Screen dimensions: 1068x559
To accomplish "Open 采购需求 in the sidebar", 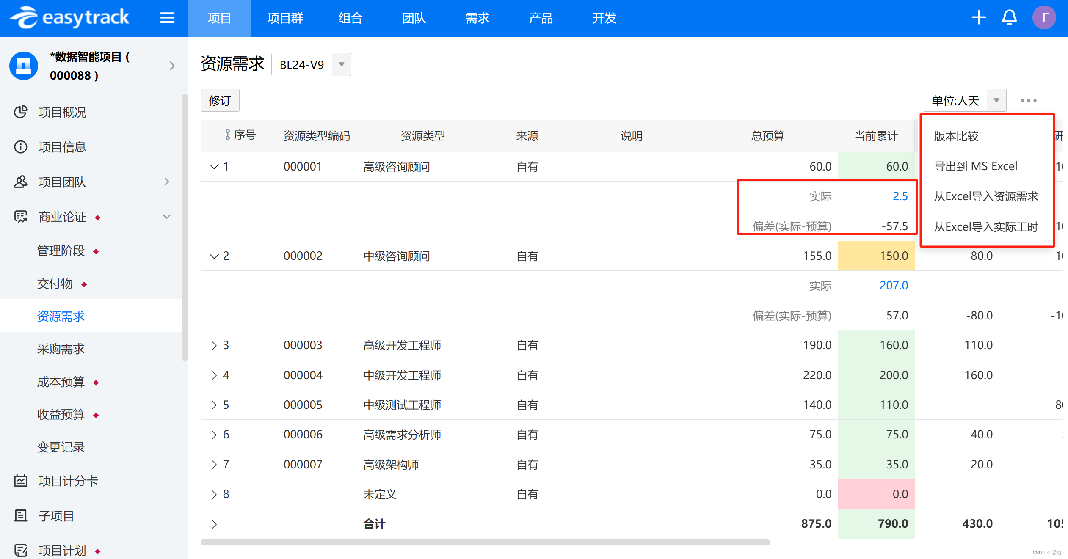I will [x=61, y=349].
